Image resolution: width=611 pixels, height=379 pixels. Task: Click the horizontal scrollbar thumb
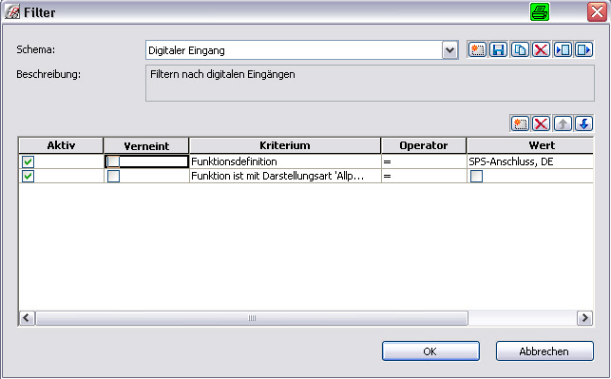[x=252, y=318]
